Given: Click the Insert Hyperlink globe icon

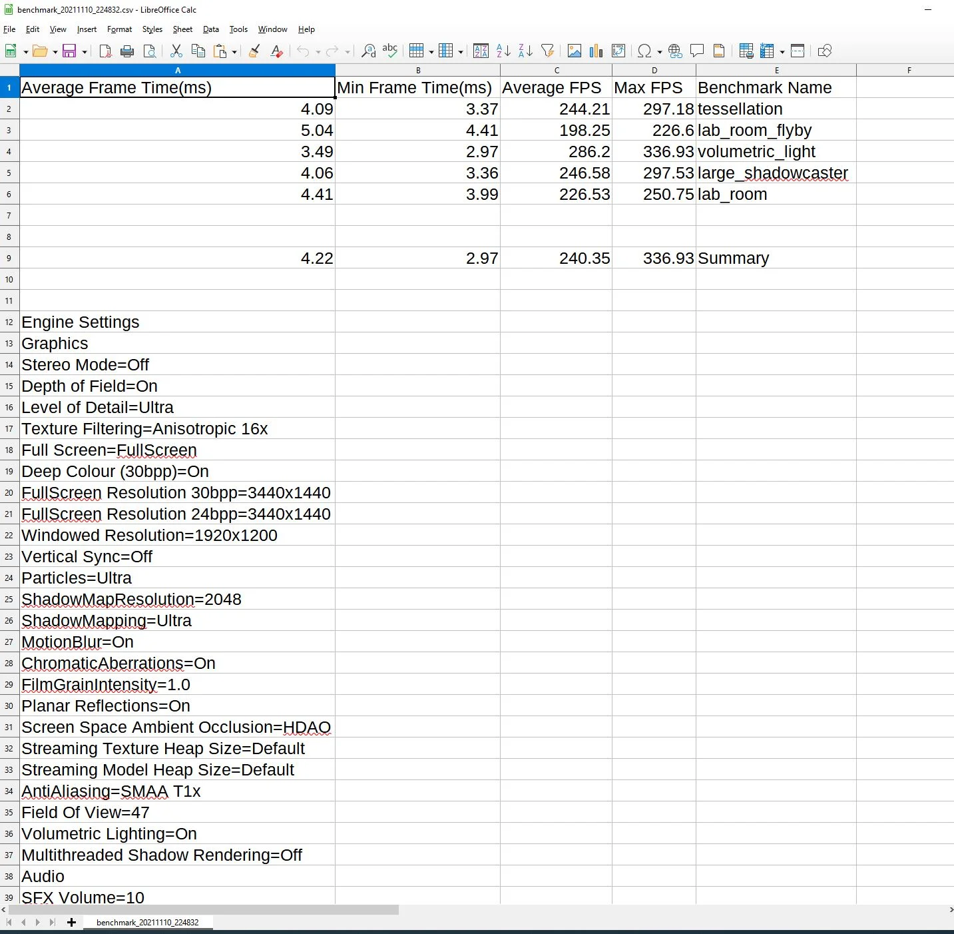Looking at the screenshot, I should point(675,51).
